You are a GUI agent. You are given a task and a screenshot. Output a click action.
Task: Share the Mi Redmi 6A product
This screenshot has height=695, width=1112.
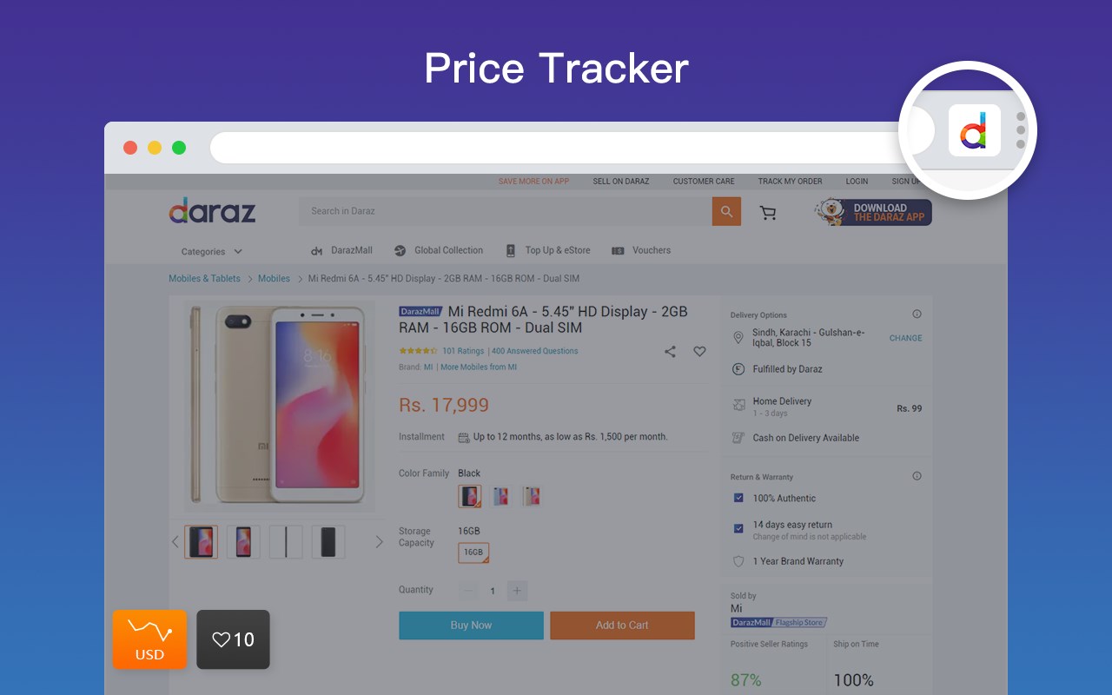(670, 352)
